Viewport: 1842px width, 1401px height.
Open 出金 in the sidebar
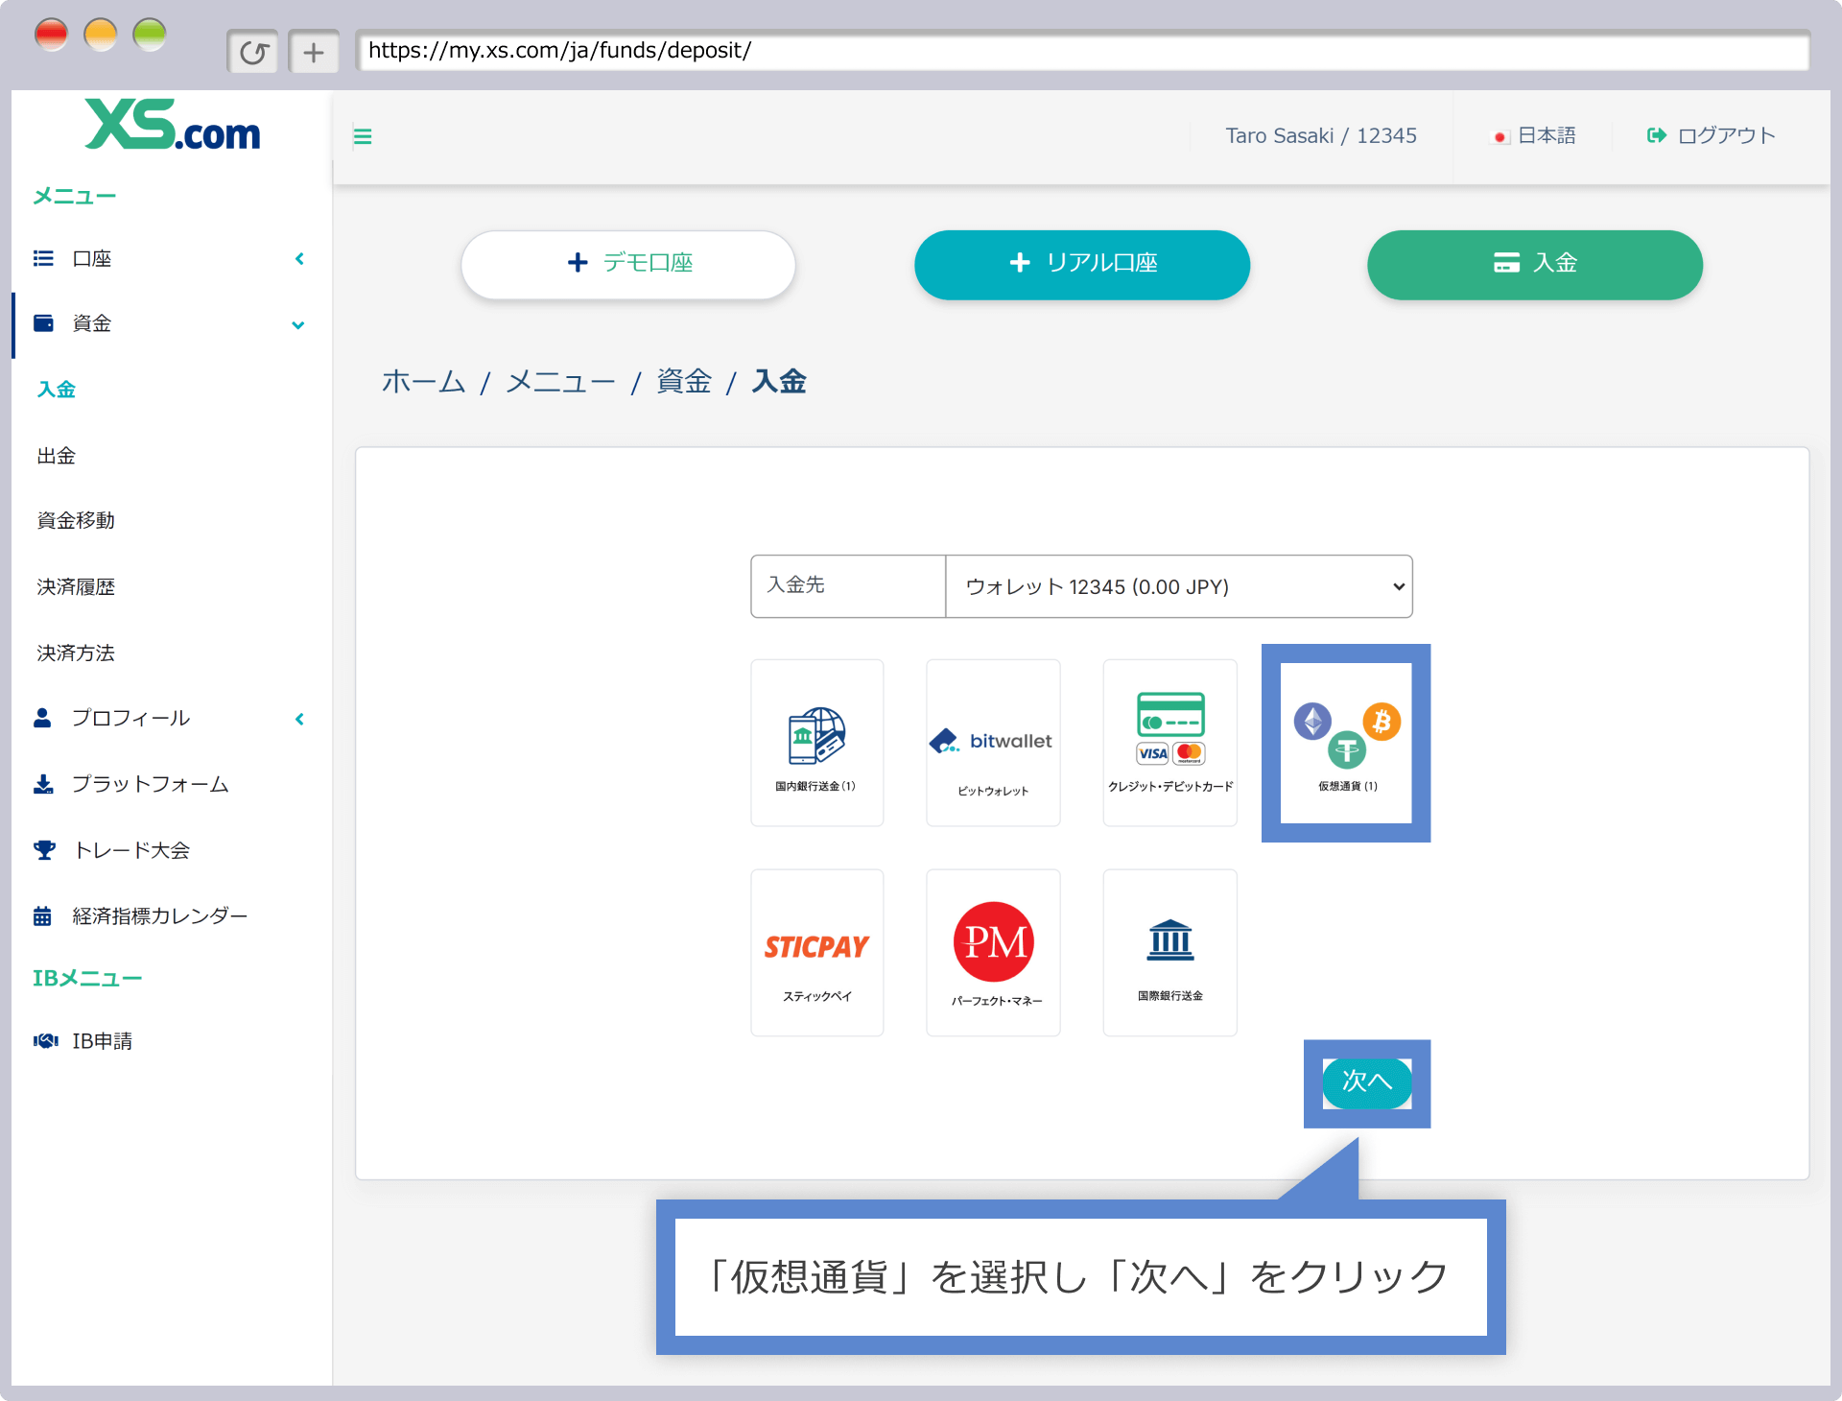coord(57,456)
